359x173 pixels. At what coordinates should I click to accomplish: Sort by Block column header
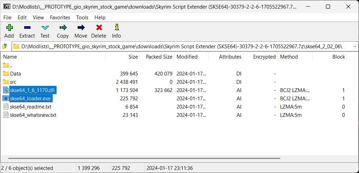click(330, 57)
